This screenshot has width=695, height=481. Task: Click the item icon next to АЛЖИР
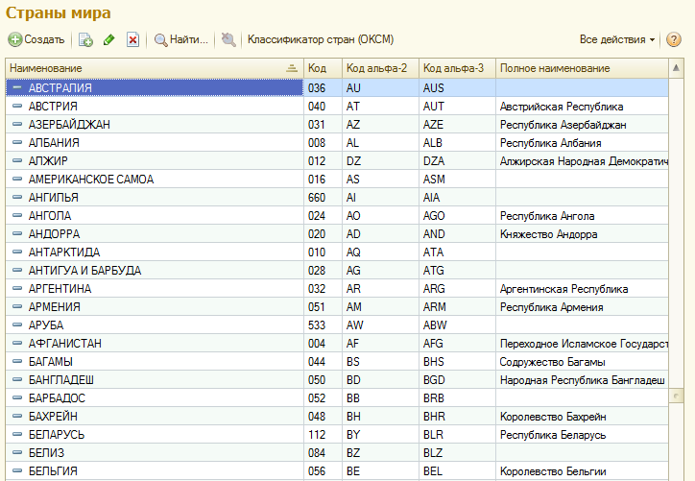coord(17,160)
